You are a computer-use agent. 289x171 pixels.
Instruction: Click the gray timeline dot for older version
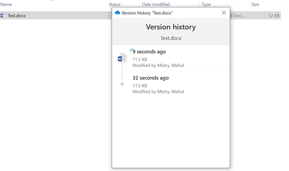tap(122, 84)
